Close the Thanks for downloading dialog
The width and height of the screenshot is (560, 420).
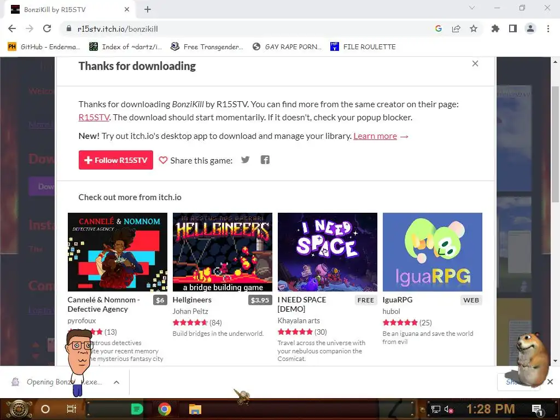[x=475, y=63]
